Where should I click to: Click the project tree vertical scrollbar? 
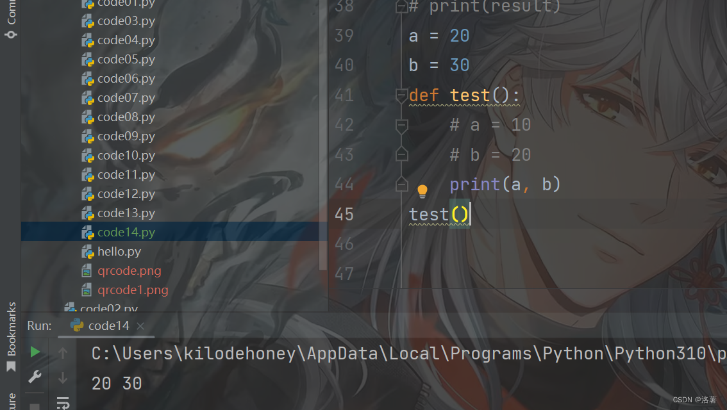pos(323,135)
